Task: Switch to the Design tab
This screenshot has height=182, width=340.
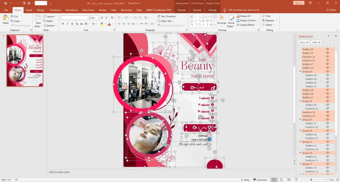Action: click(41, 10)
